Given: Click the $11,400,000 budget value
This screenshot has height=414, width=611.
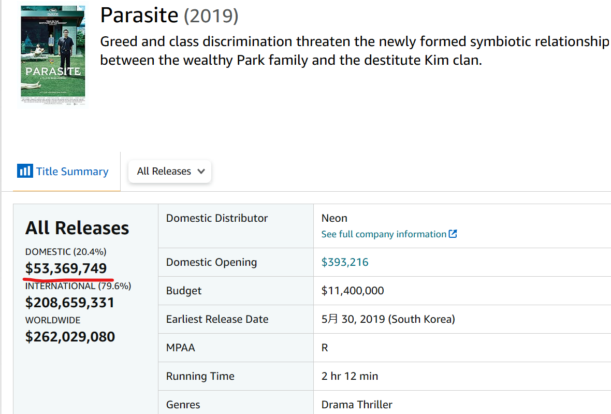Looking at the screenshot, I should click(x=353, y=291).
